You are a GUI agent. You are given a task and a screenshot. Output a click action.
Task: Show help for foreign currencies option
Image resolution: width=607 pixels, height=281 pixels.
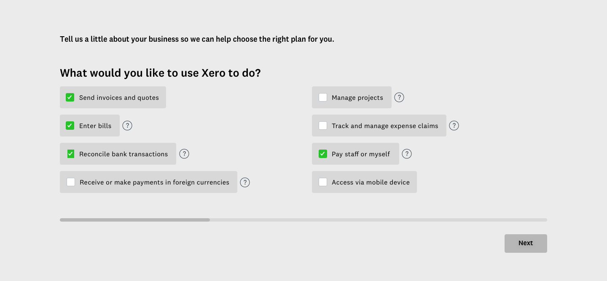[x=245, y=182]
